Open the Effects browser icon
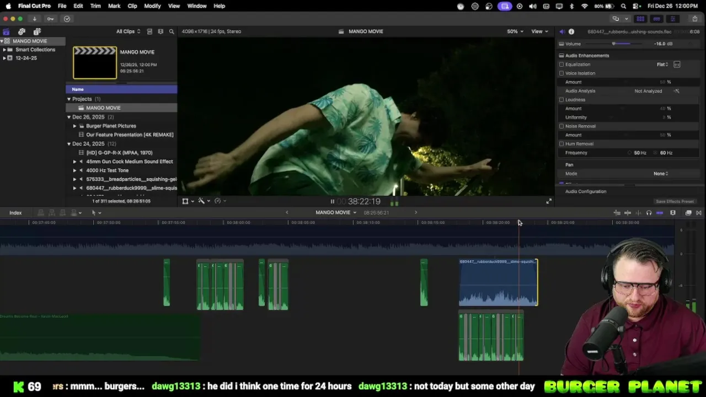This screenshot has width=706, height=397. pyautogui.click(x=688, y=213)
